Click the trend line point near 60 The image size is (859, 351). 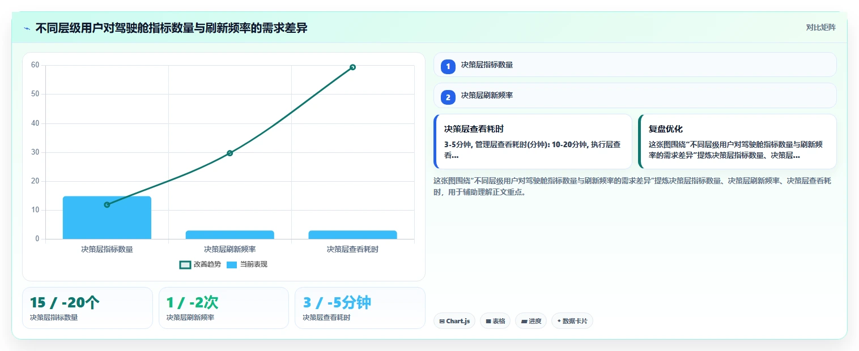point(352,67)
